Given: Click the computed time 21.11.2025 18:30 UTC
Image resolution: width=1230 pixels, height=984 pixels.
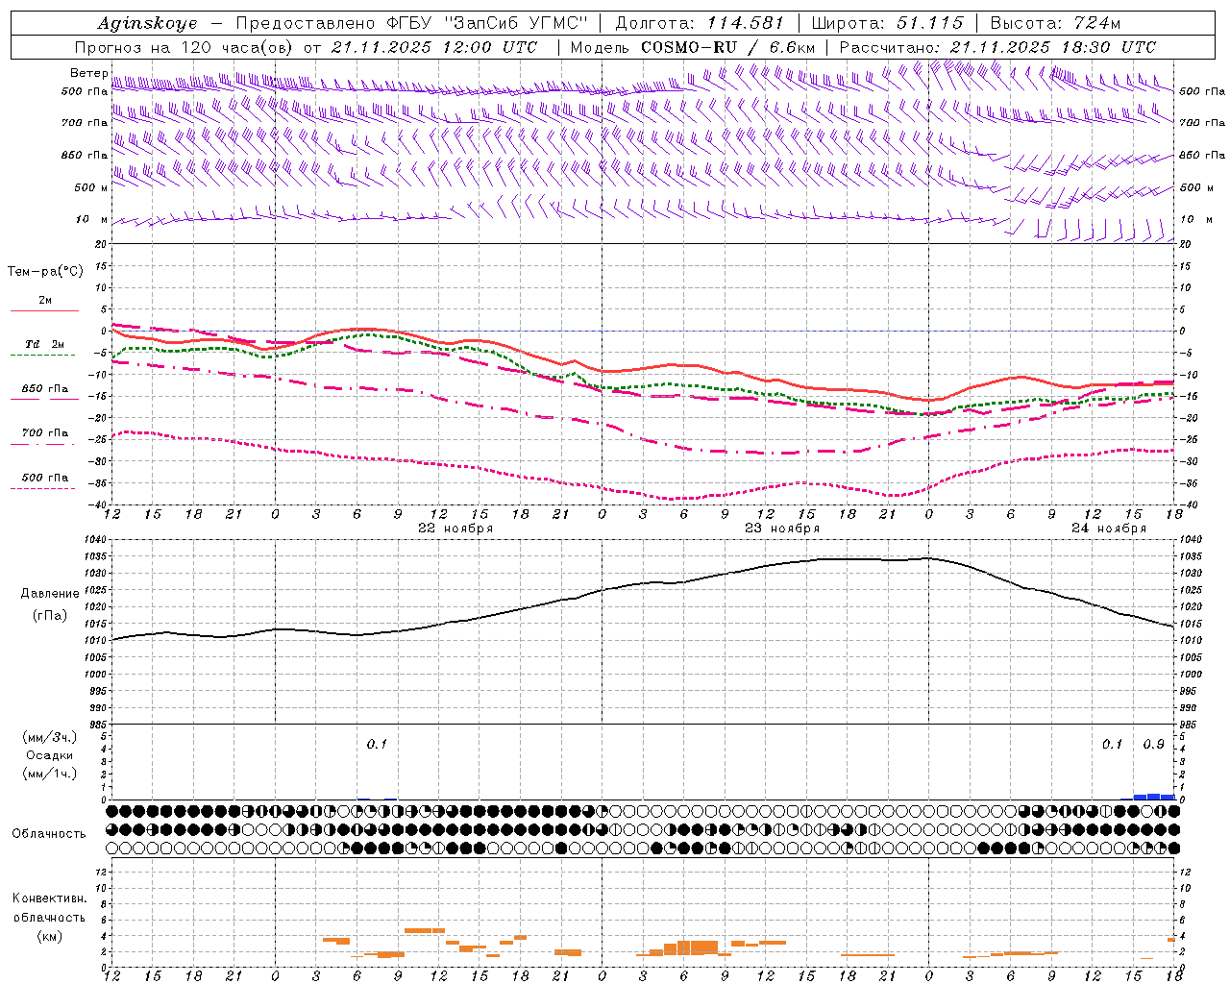Looking at the screenshot, I should (1053, 47).
